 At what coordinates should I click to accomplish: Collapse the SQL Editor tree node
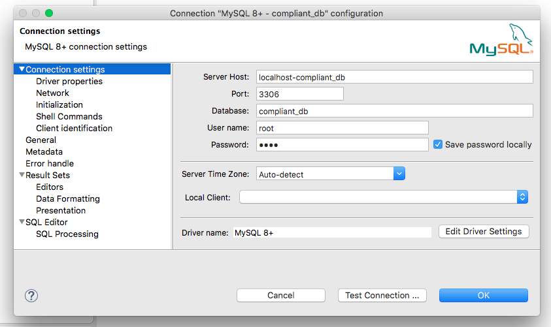click(22, 222)
